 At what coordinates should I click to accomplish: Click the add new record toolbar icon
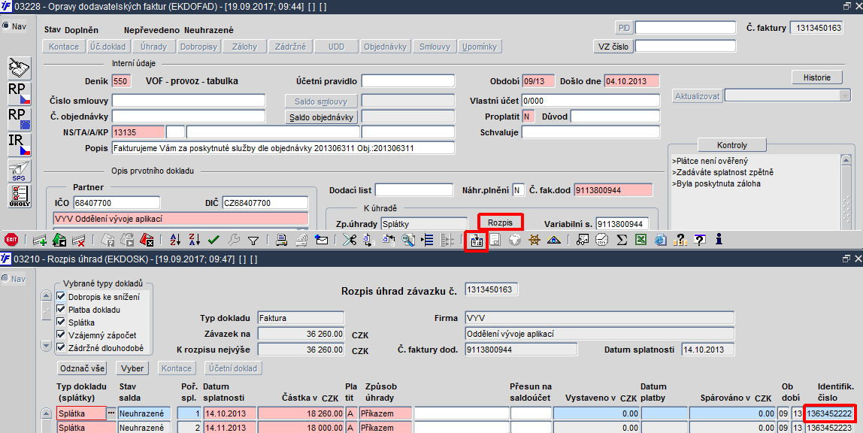40,240
